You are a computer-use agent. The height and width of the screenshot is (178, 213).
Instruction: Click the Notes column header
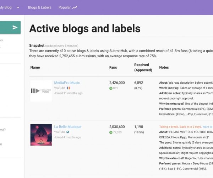(x=164, y=67)
